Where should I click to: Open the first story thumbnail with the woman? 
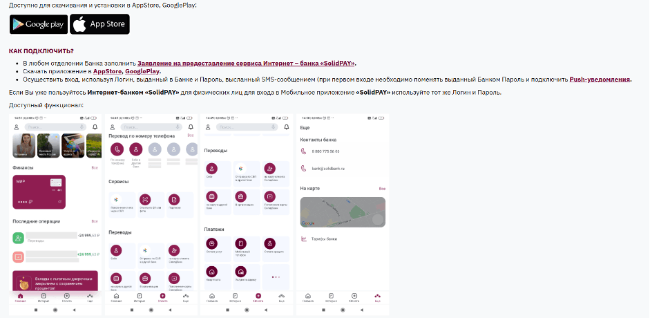[23, 146]
